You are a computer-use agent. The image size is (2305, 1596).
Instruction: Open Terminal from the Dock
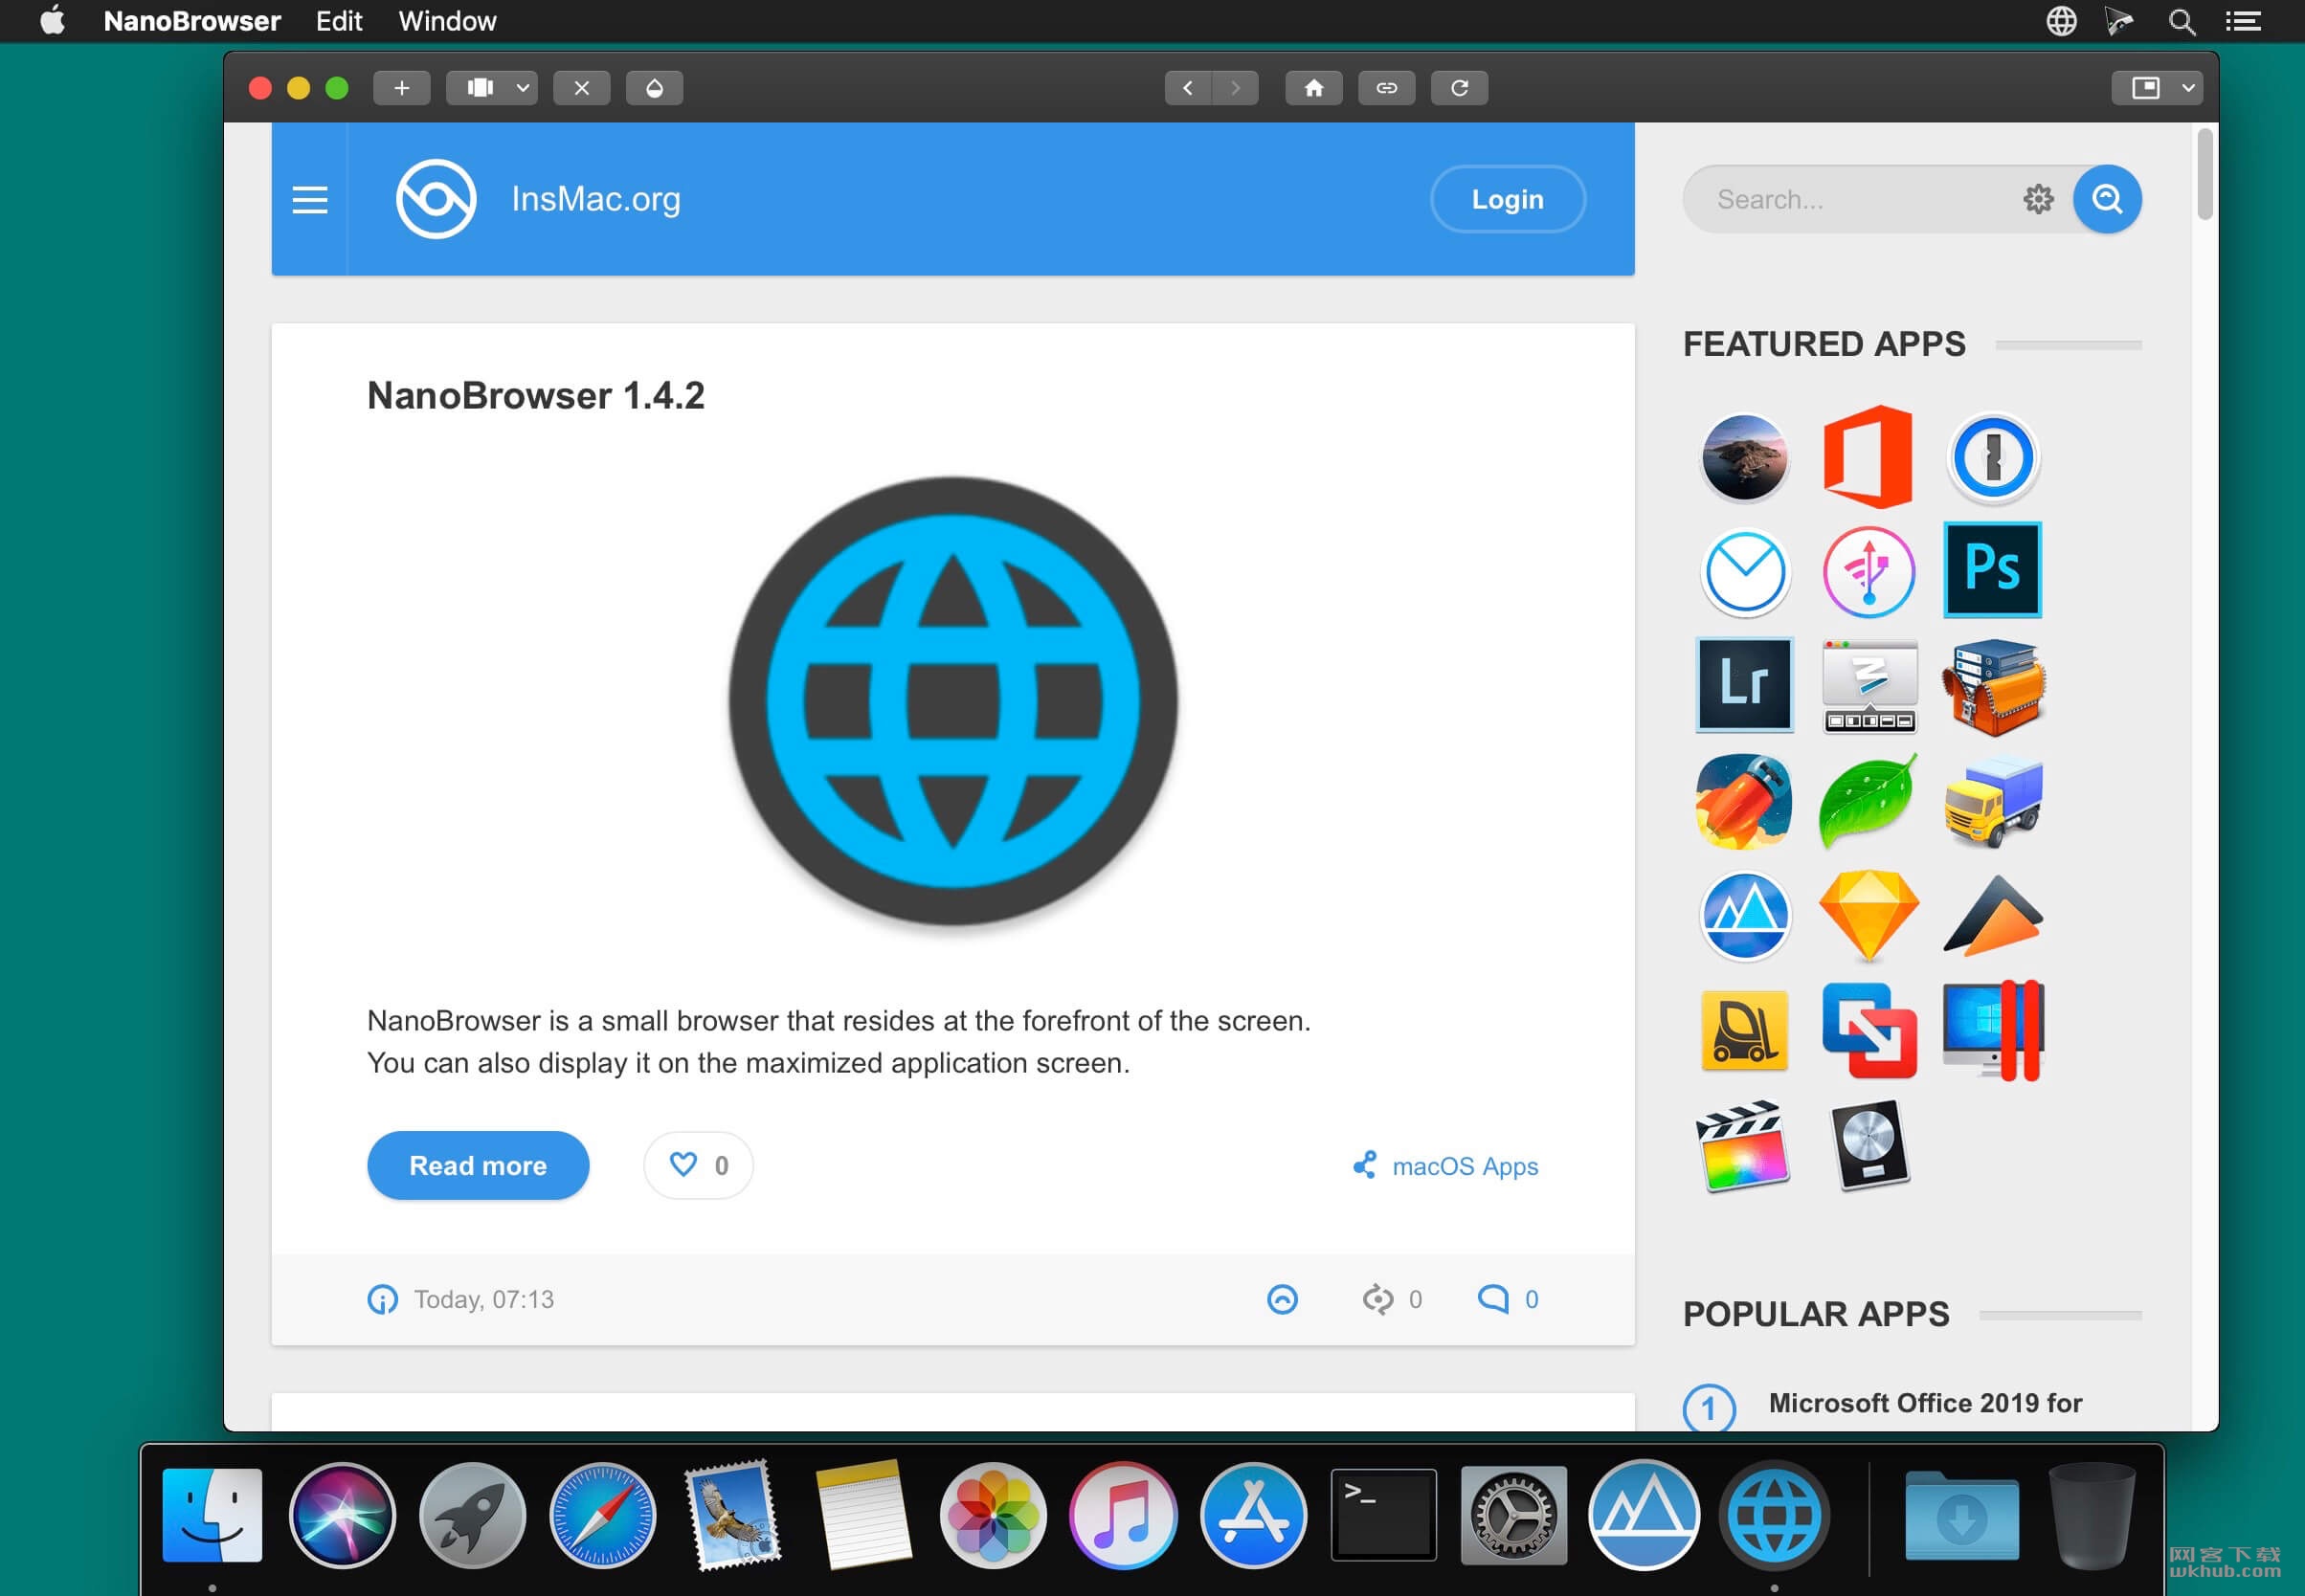1383,1515
